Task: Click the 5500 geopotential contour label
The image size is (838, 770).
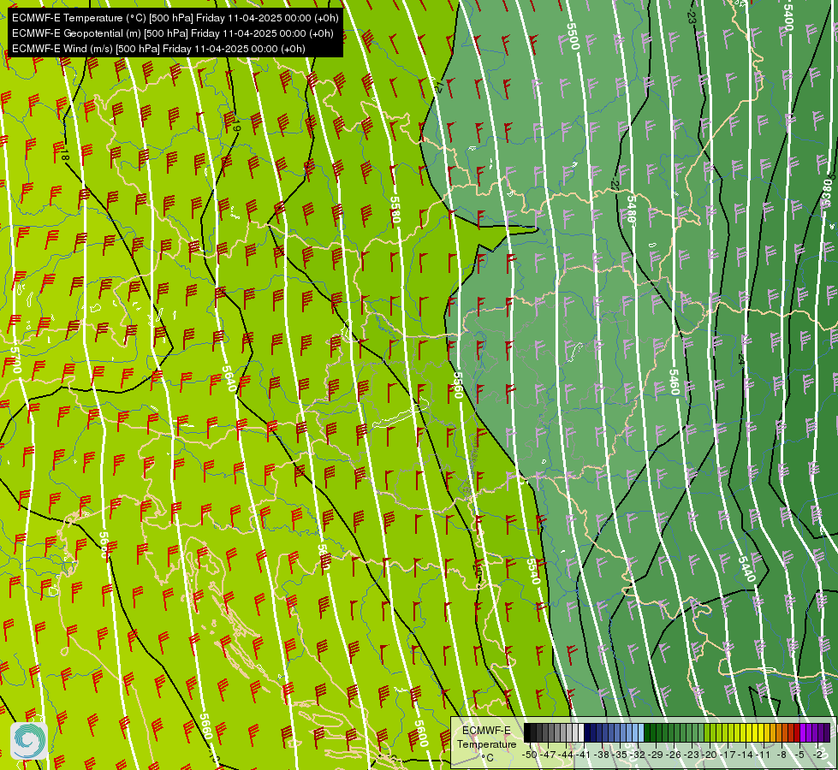Action: pos(573,36)
